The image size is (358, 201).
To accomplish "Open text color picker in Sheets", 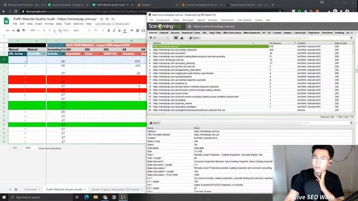I will click(x=125, y=31).
